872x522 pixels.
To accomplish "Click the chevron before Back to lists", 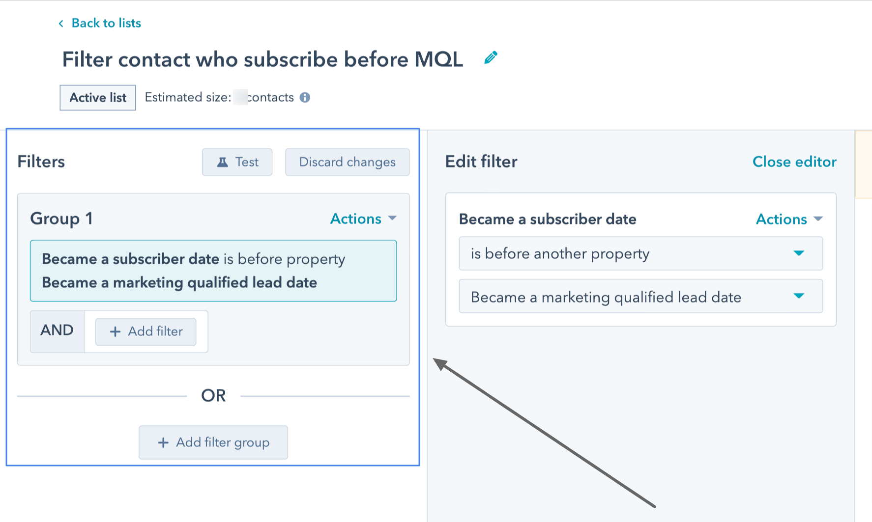I will click(60, 23).
